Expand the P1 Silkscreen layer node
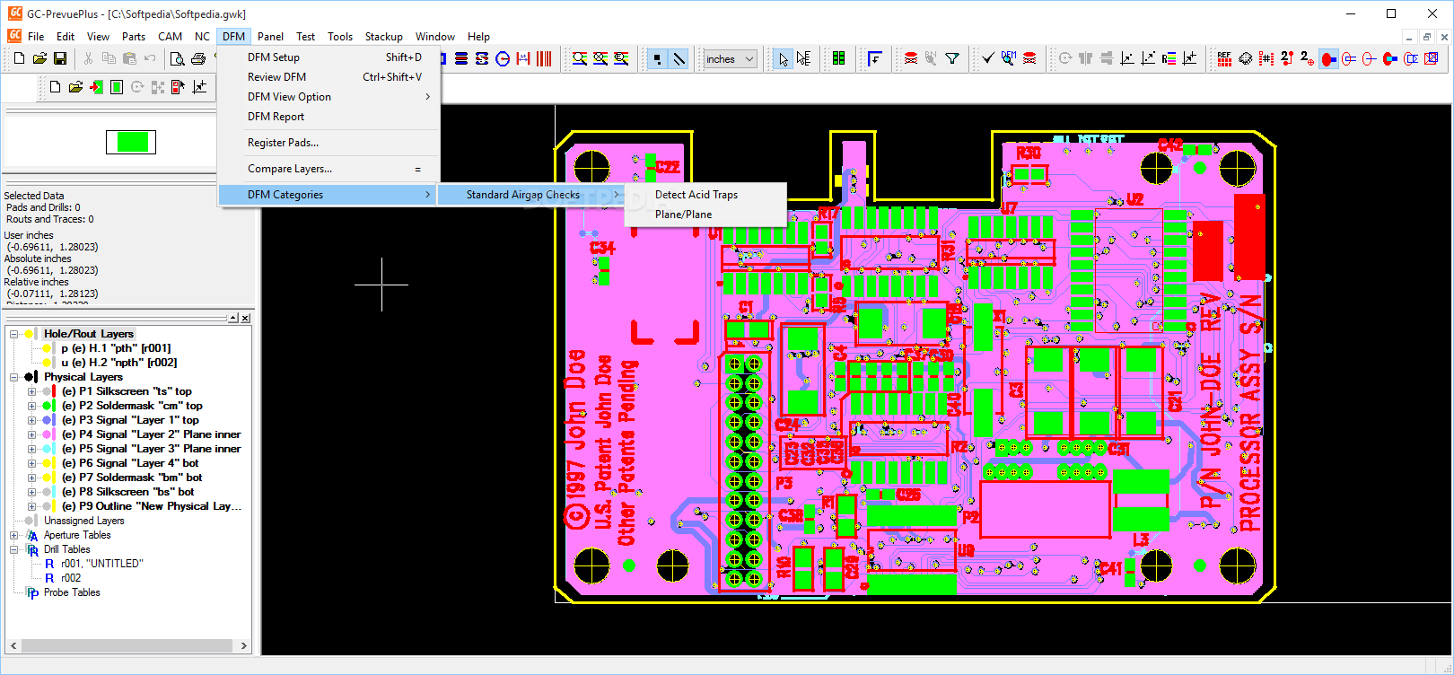 click(x=31, y=391)
